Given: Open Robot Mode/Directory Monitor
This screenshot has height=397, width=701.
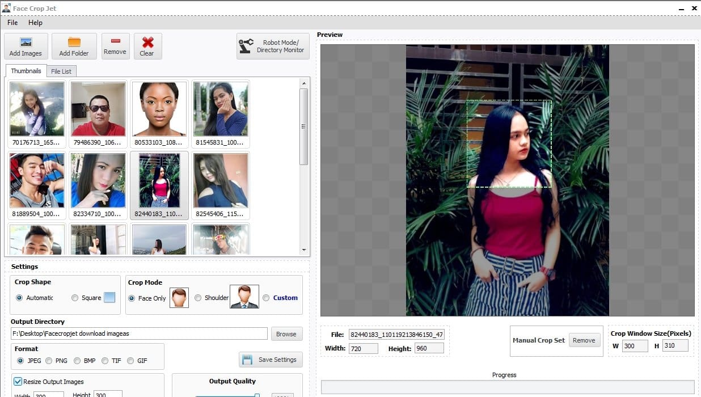Looking at the screenshot, I should pos(273,46).
